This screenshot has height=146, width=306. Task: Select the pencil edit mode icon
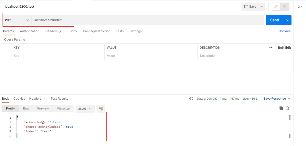(276, 7)
